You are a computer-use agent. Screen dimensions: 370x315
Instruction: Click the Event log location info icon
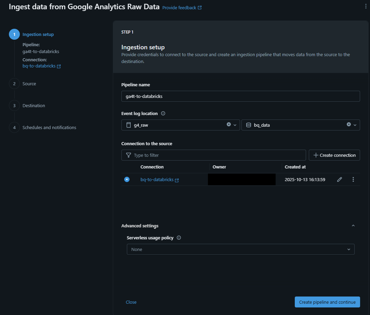click(163, 113)
